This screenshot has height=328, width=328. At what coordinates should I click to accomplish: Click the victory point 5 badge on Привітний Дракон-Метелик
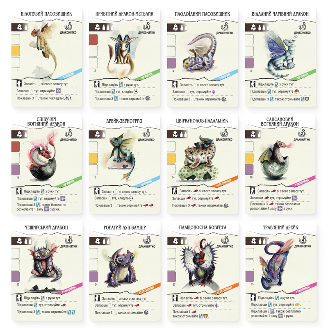tap(147, 26)
